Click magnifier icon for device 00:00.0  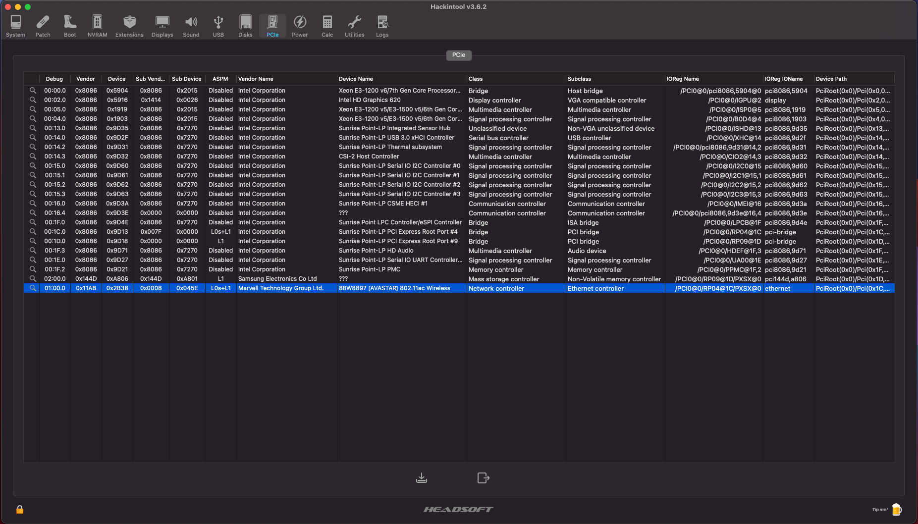coord(33,91)
